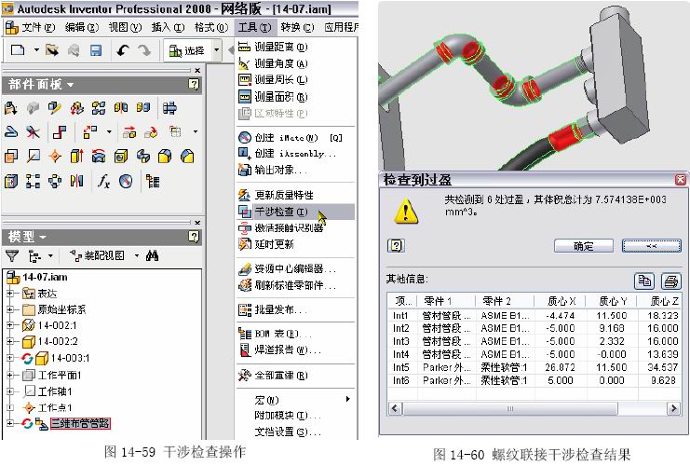This screenshot has width=690, height=466.
Task: Select 测量角度 menu entry
Action: pos(295,63)
